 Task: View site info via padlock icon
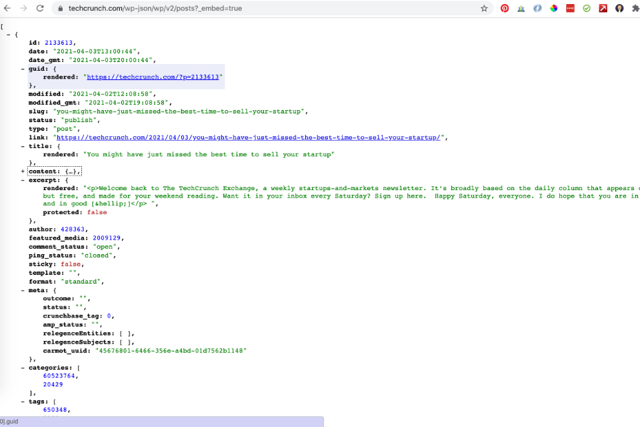tap(61, 8)
